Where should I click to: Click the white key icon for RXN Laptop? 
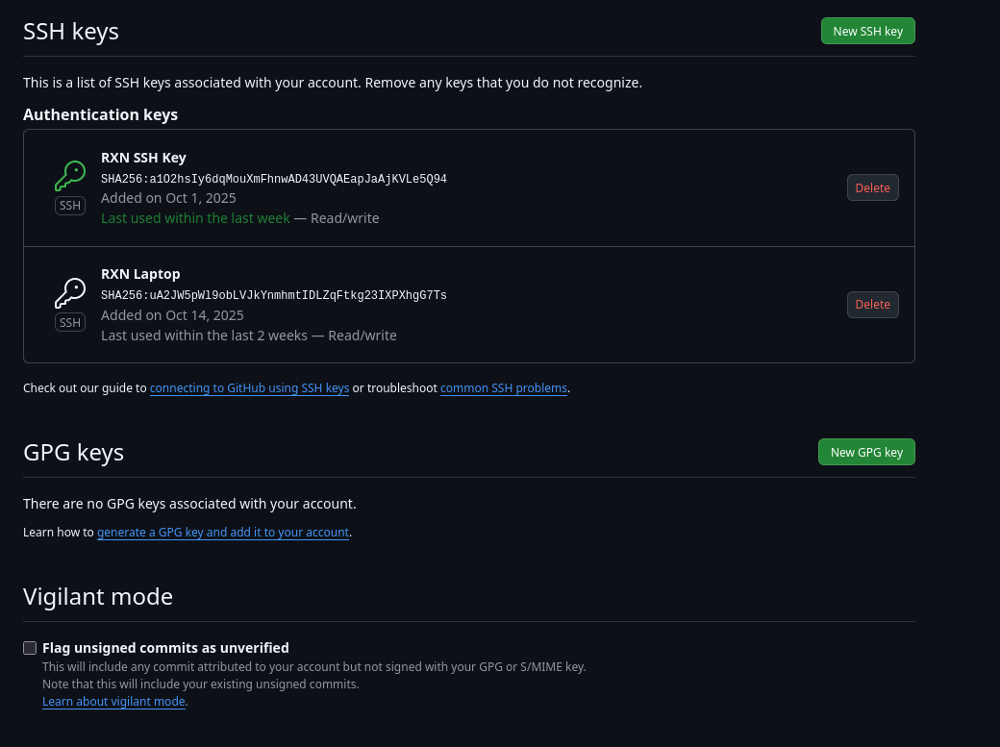70,292
